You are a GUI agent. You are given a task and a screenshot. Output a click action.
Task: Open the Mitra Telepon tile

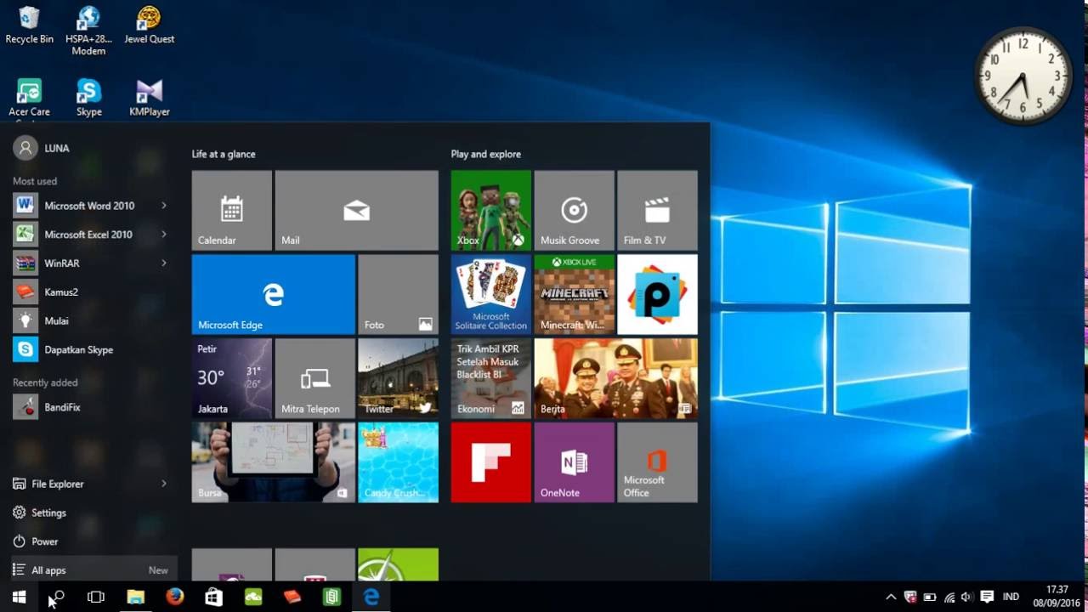coord(315,378)
